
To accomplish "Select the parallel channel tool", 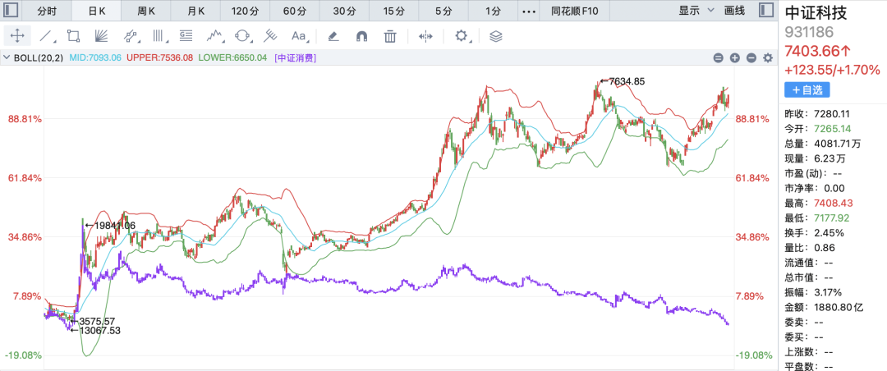I will 130,36.
